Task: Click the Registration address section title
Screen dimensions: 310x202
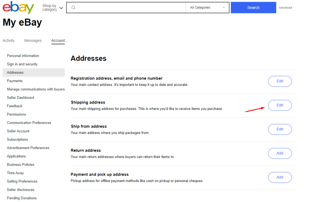Action: [117, 78]
